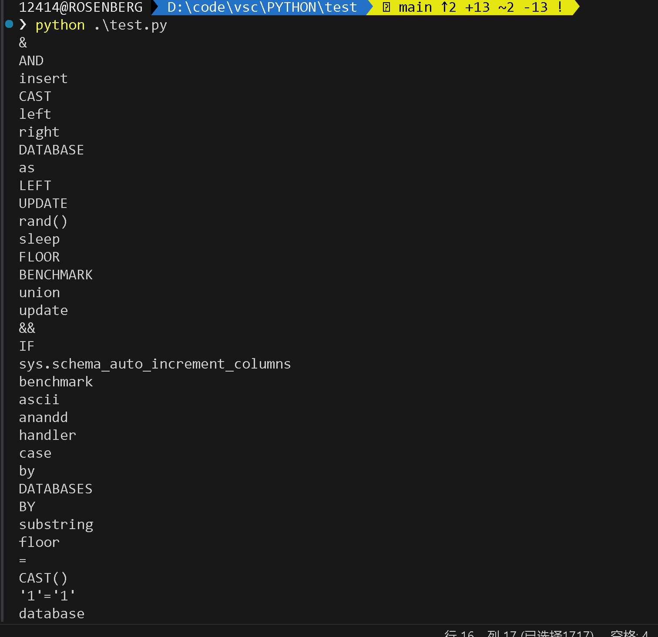The height and width of the screenshot is (637, 658).
Task: Click the uppercase 'UPDATE' output line
Action: coord(44,203)
